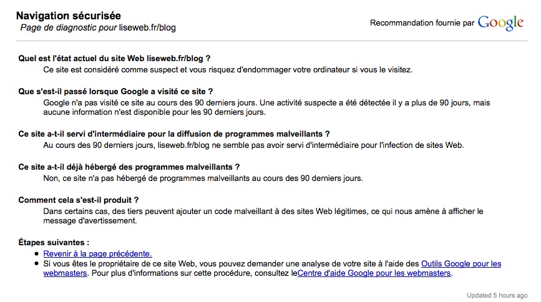Click the 'Au cours des 90 derniers jours' answer

pos(254,145)
